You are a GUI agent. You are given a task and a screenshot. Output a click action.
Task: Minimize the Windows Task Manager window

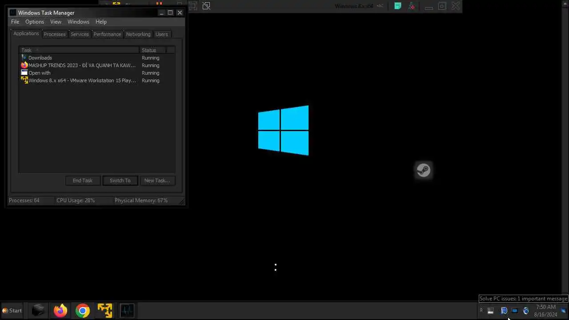click(161, 12)
